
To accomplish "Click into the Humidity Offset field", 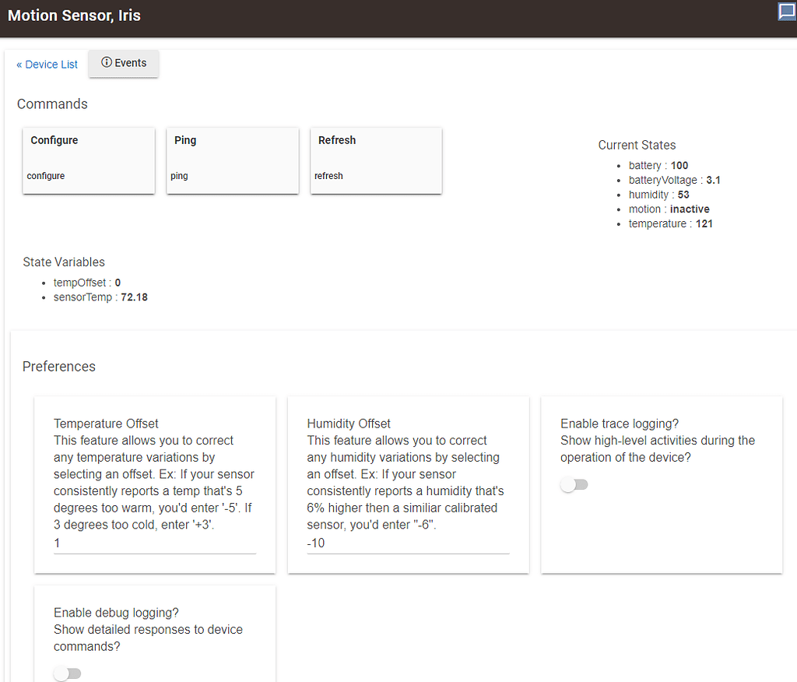I will click(x=408, y=543).
